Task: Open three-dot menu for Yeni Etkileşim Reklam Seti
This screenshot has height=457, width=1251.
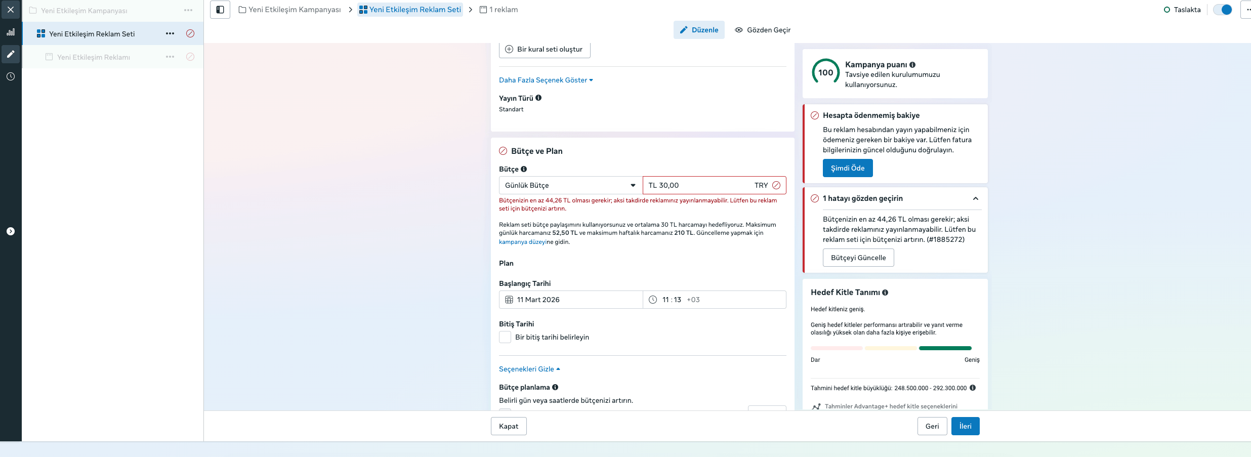Action: [170, 34]
